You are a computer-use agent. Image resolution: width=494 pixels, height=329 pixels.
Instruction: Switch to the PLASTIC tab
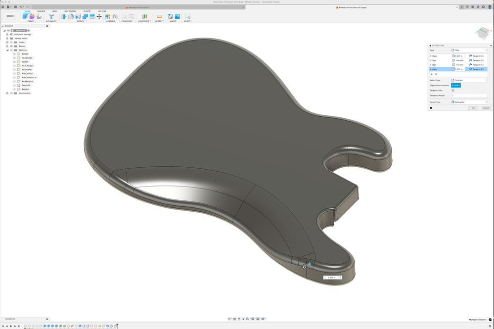87,11
